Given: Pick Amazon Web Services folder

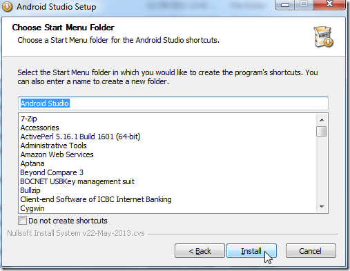Looking at the screenshot, I should coord(57,154).
